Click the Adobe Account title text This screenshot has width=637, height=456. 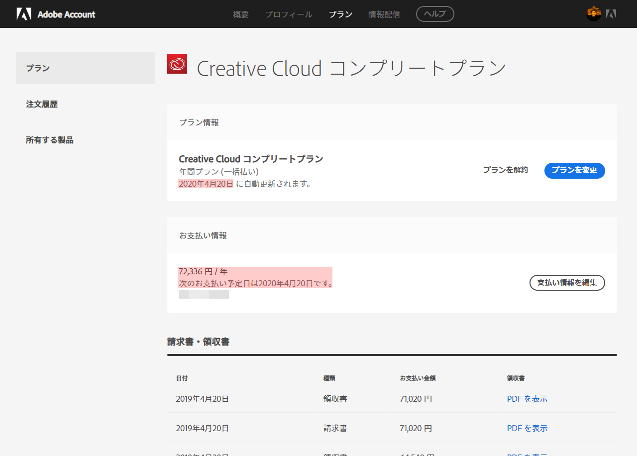[66, 14]
